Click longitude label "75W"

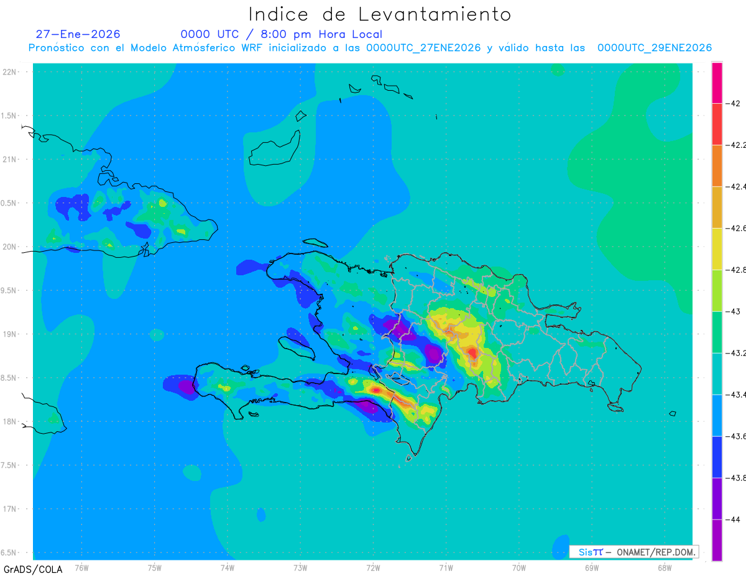155,567
